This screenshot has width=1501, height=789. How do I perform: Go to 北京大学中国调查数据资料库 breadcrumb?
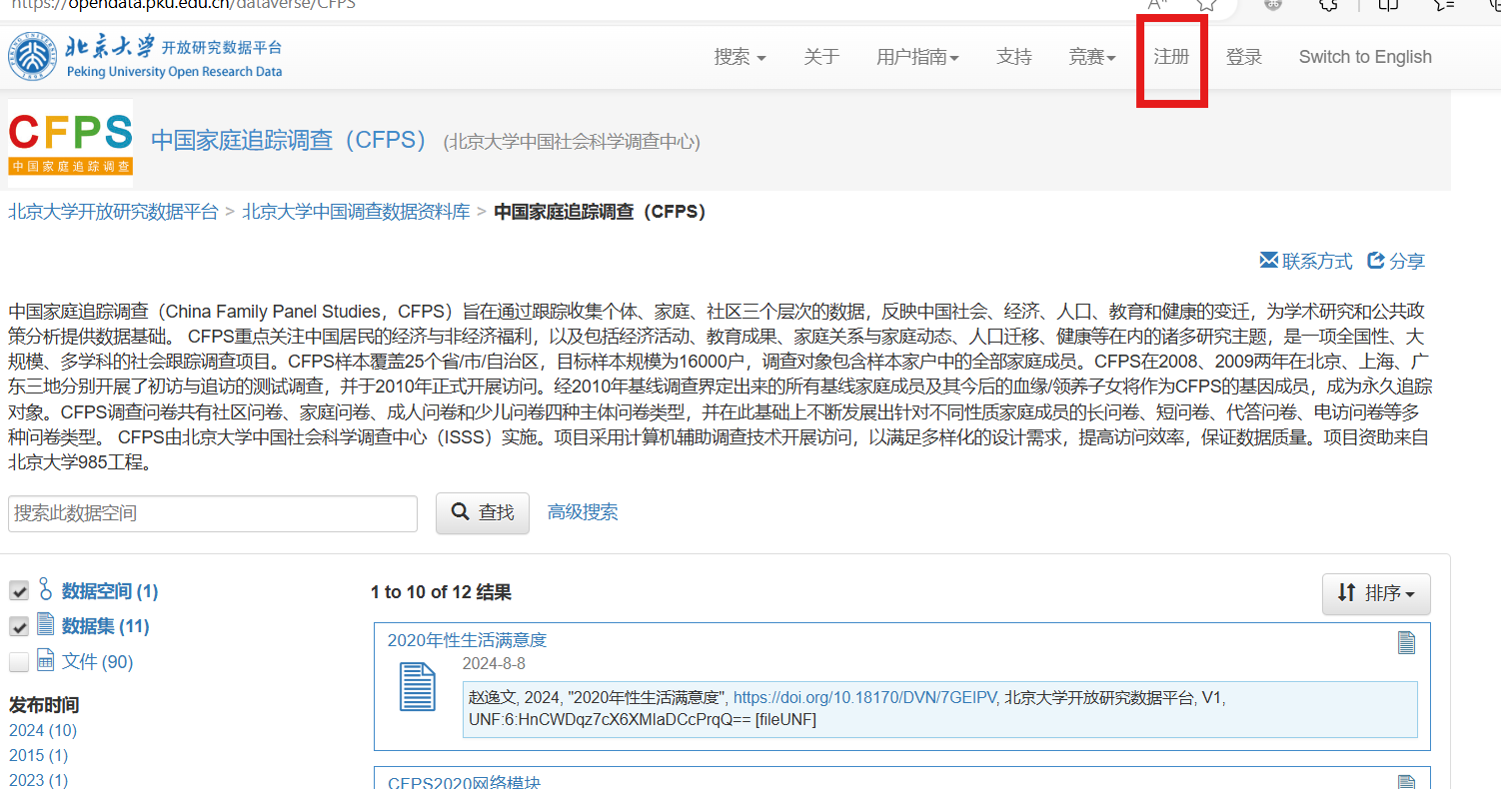click(x=356, y=212)
